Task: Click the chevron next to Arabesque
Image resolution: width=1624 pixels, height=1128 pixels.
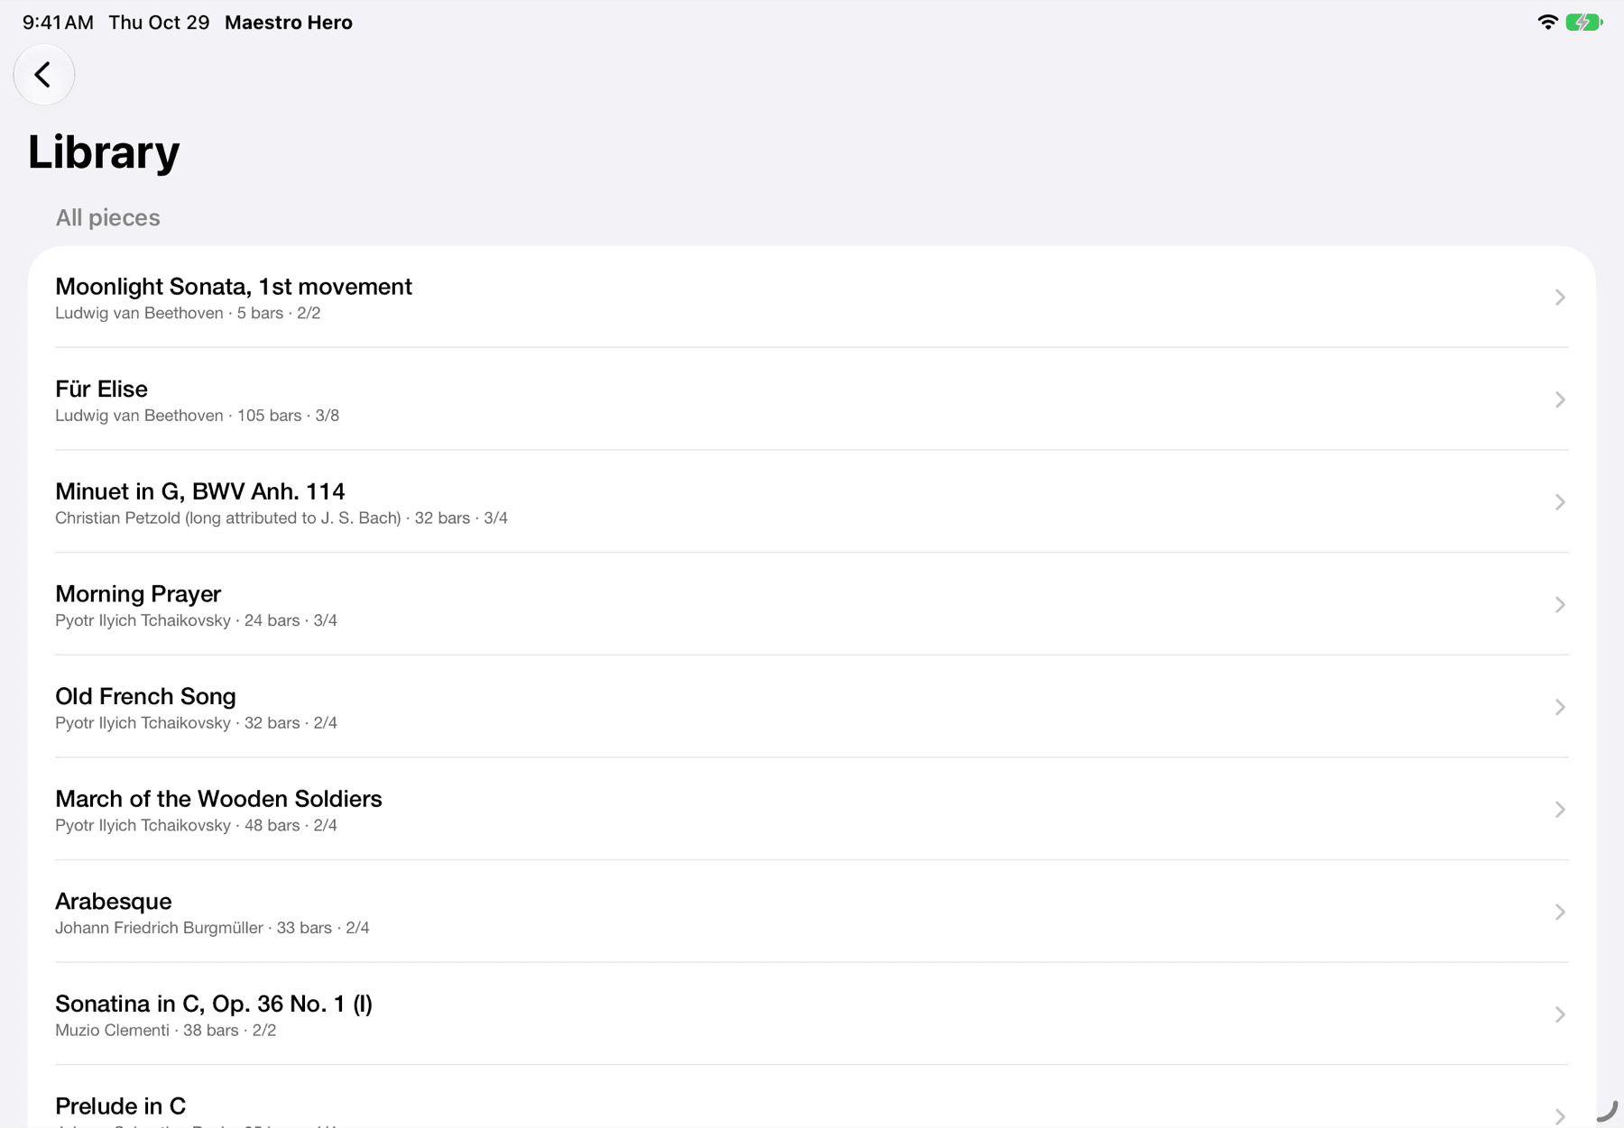Action: tap(1560, 912)
